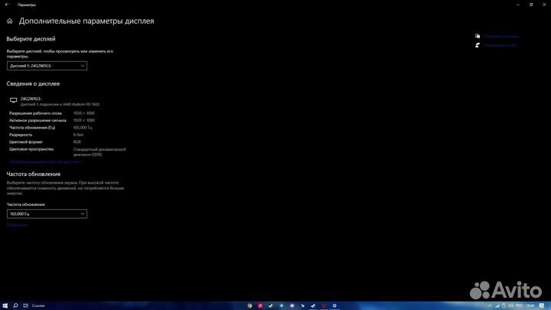Screen dimensions: 551x310
Task: Open the Windows Start menu
Action: [5, 305]
